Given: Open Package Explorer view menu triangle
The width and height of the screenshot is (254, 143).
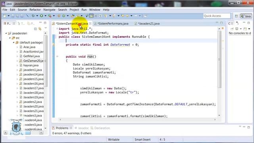Looking at the screenshot, I should tap(46, 28).
